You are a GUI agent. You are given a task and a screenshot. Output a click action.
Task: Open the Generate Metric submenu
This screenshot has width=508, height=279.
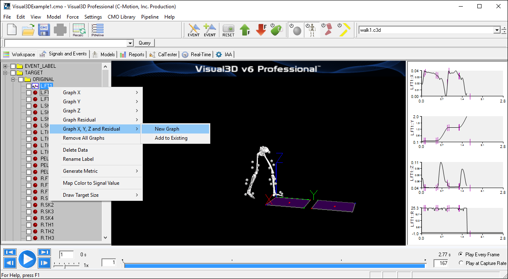[x=96, y=171]
